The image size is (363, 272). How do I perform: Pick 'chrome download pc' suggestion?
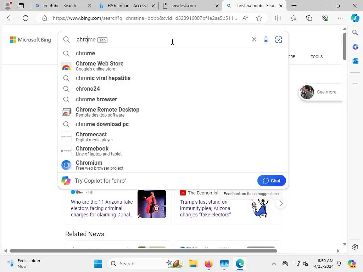click(173, 124)
